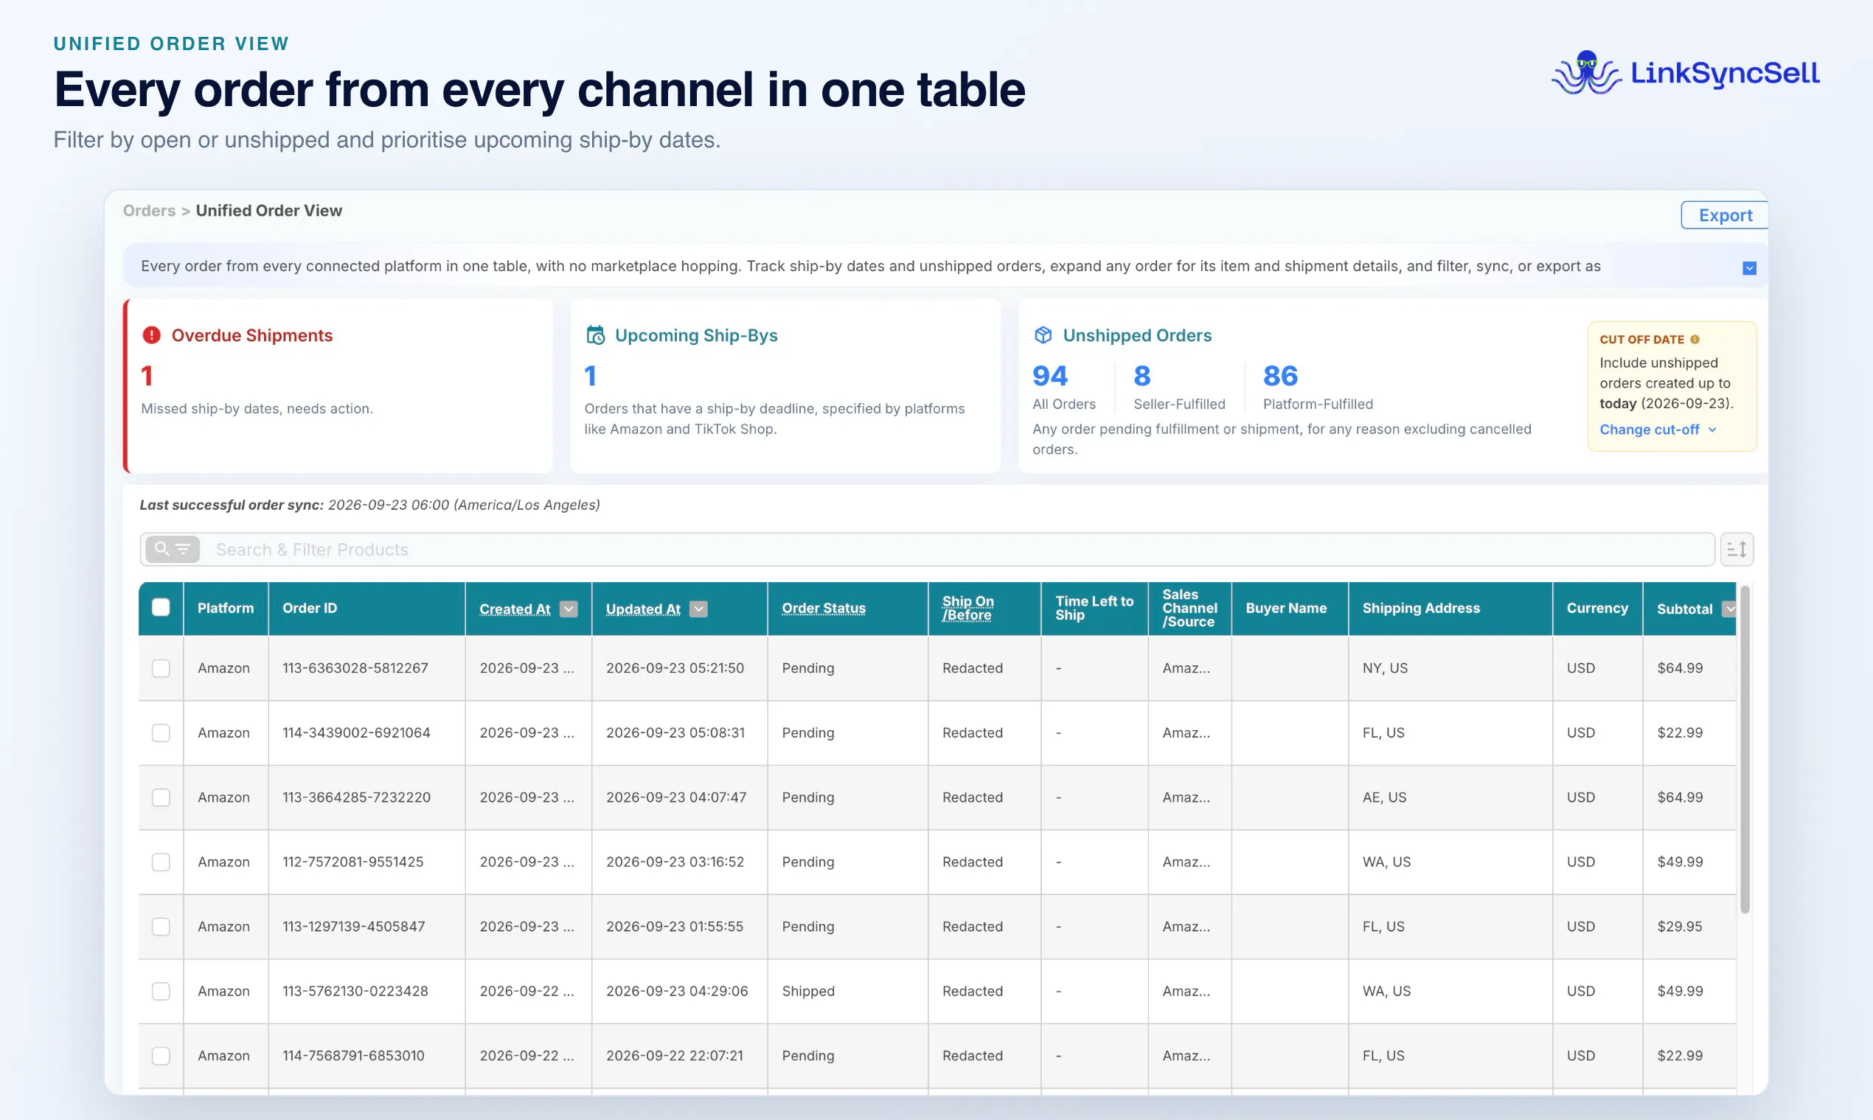Filter by 8 Seller-Fulfilled orders
The image size is (1873, 1120).
(x=1179, y=388)
